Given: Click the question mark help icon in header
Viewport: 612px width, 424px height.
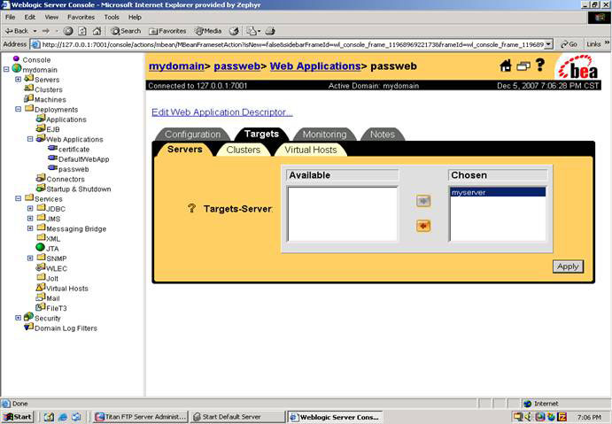Looking at the screenshot, I should (x=540, y=65).
